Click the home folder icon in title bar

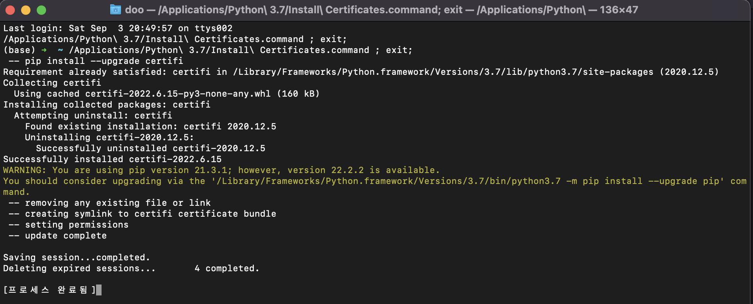coord(116,10)
